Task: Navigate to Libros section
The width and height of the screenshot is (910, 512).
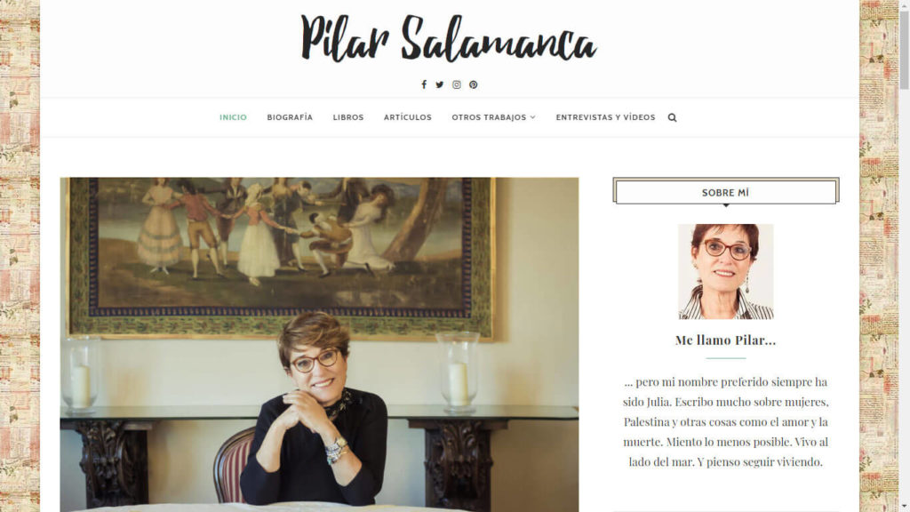Action: 348,117
